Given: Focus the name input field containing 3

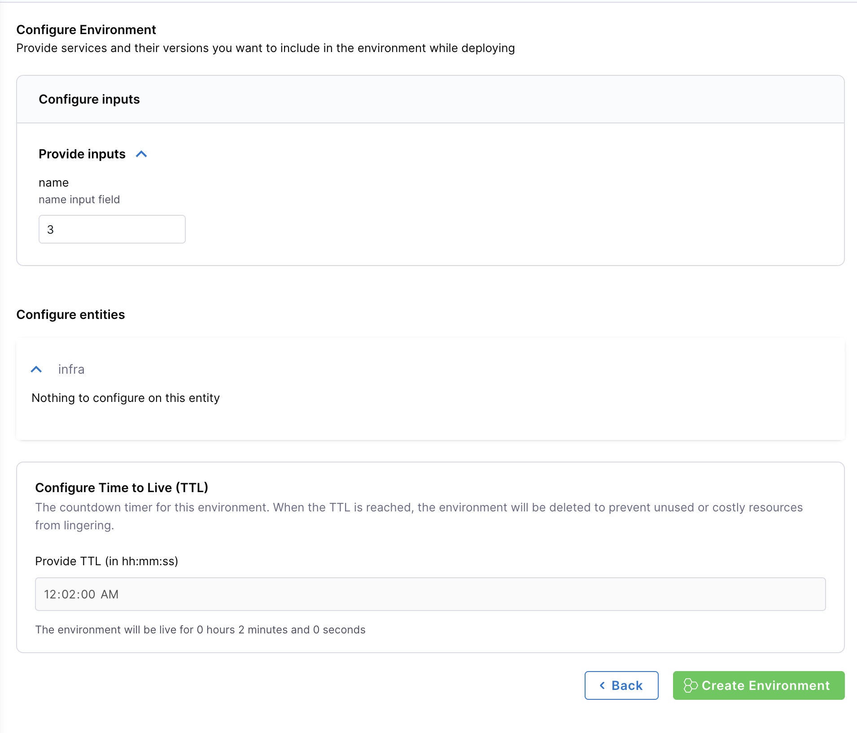Looking at the screenshot, I should pyautogui.click(x=112, y=229).
